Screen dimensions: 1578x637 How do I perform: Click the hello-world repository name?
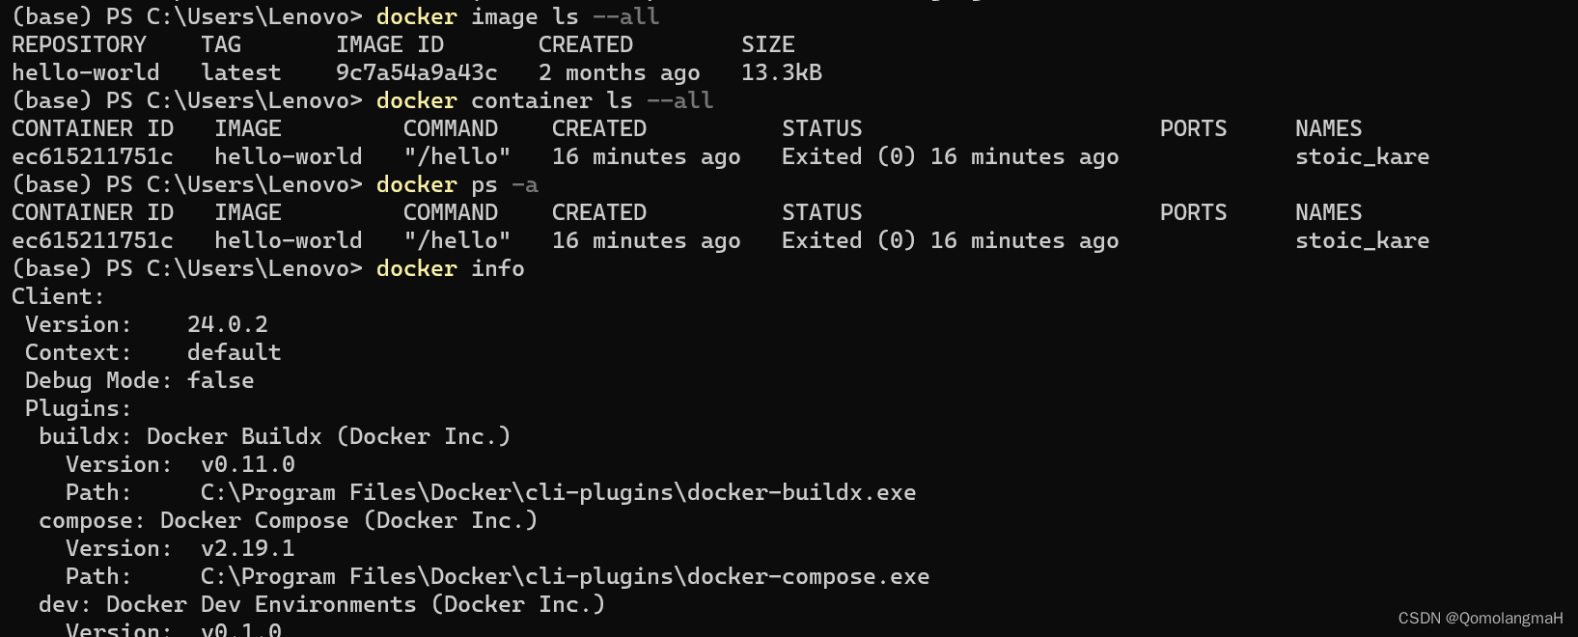pos(86,72)
